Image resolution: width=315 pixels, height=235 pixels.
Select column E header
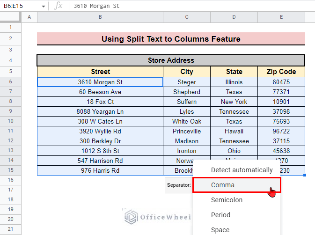coord(281,17)
